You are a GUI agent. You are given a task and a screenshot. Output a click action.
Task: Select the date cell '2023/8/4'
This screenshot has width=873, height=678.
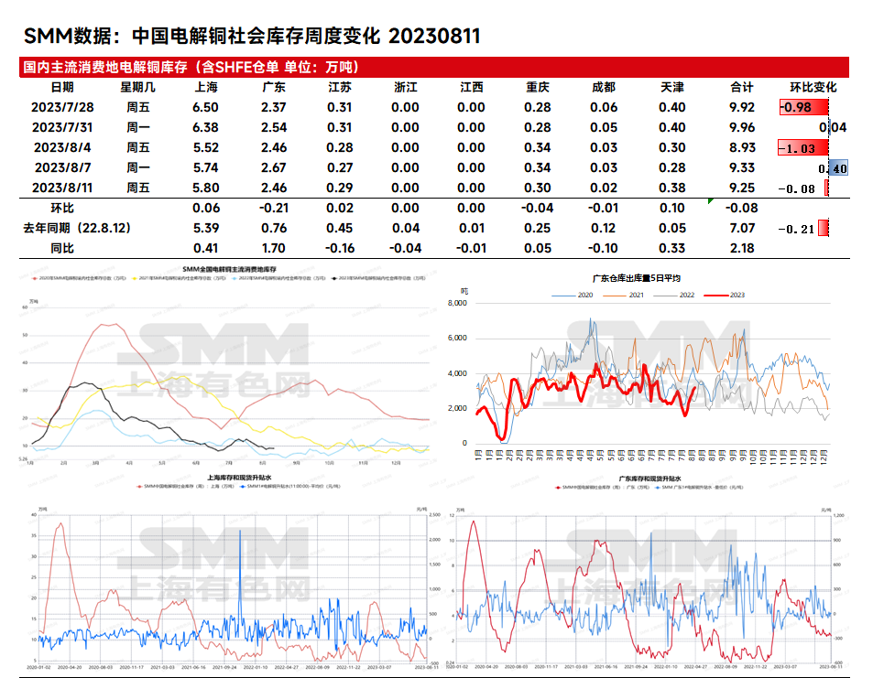tap(62, 147)
